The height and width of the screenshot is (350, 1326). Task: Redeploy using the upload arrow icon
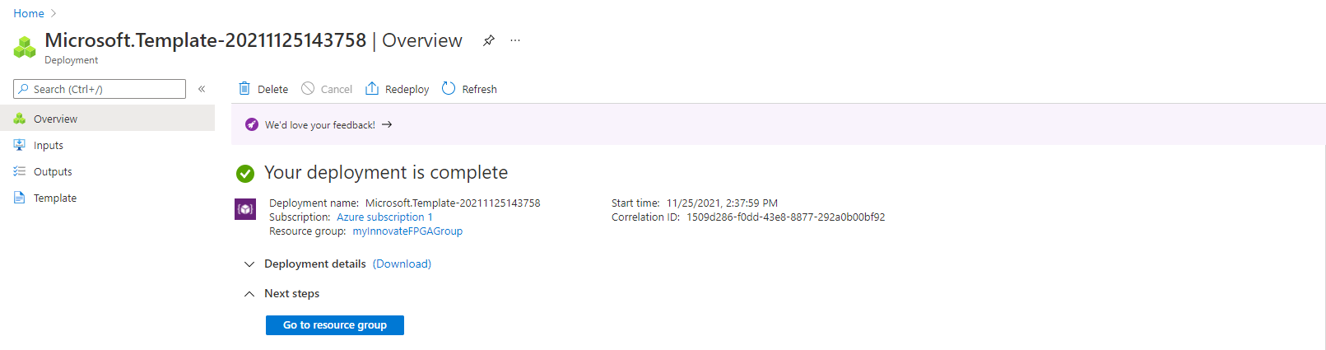(x=372, y=88)
